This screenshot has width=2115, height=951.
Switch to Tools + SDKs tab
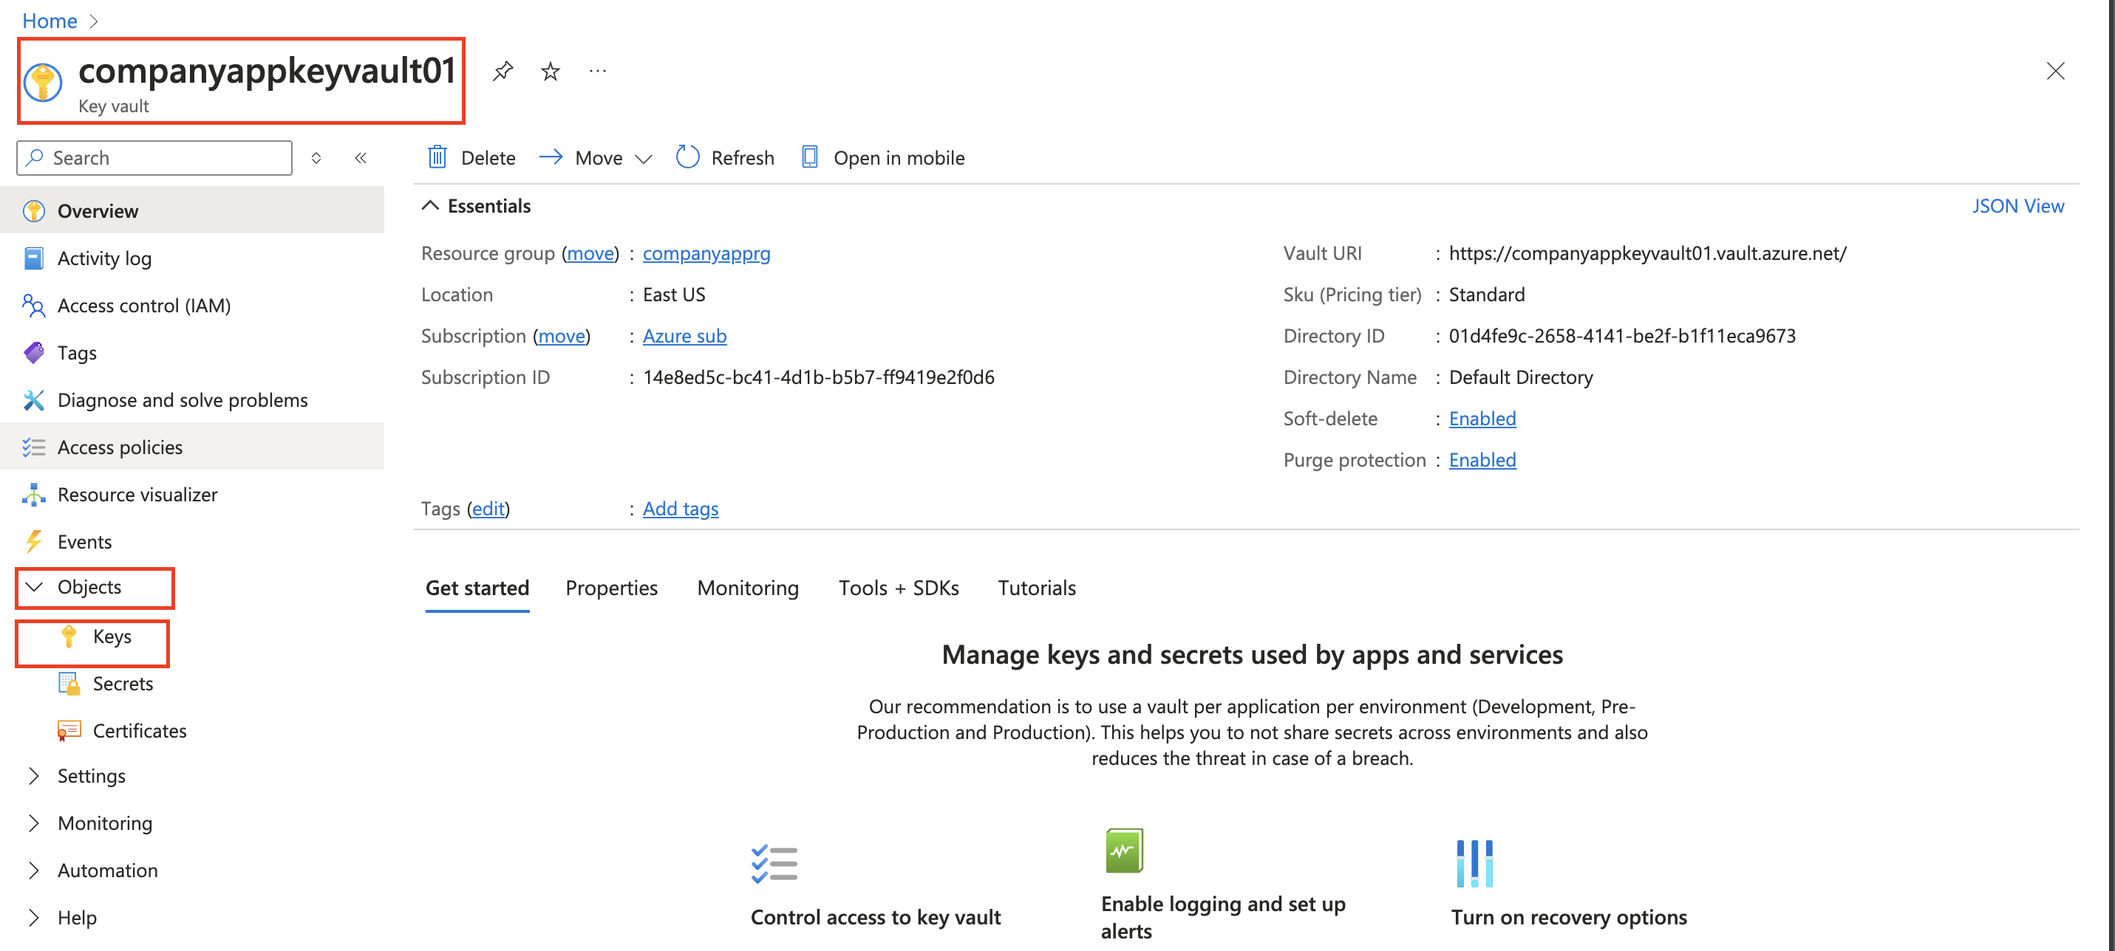[898, 588]
